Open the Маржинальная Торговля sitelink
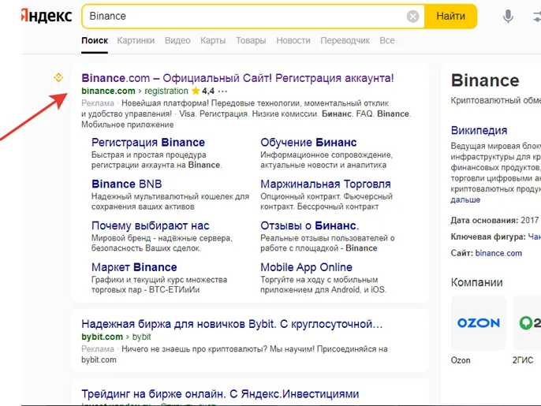Screen dimensions: 541x406 click(326, 184)
